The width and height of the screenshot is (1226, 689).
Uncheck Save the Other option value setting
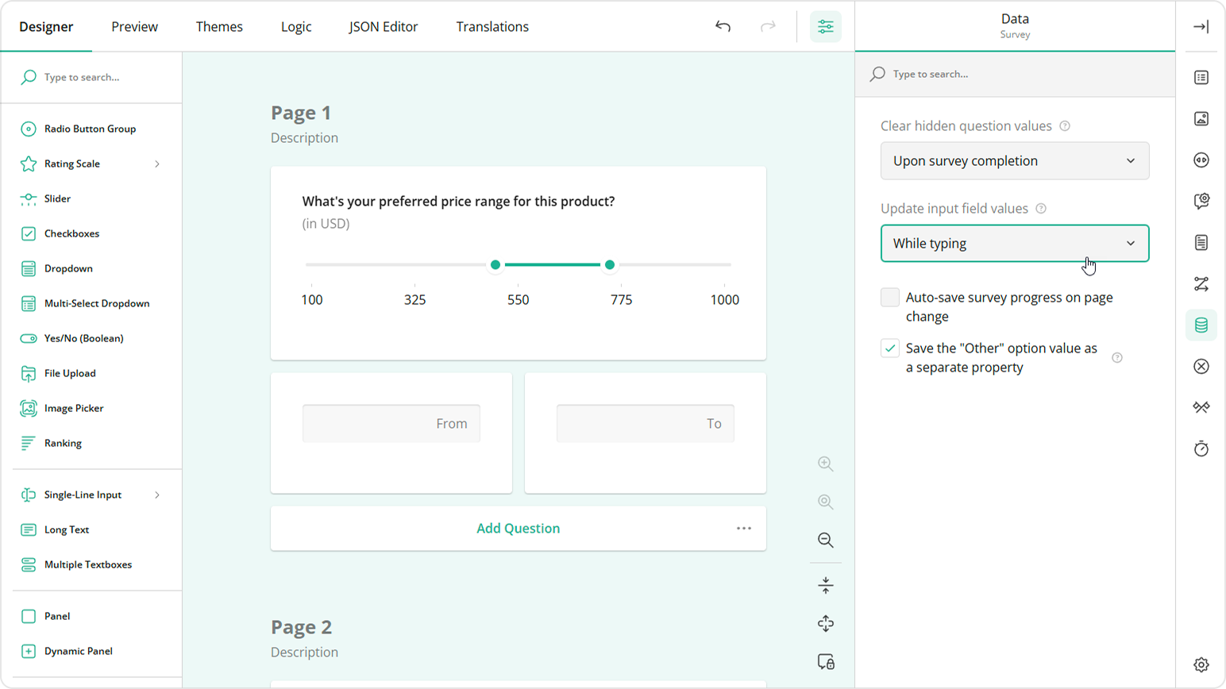[889, 348]
